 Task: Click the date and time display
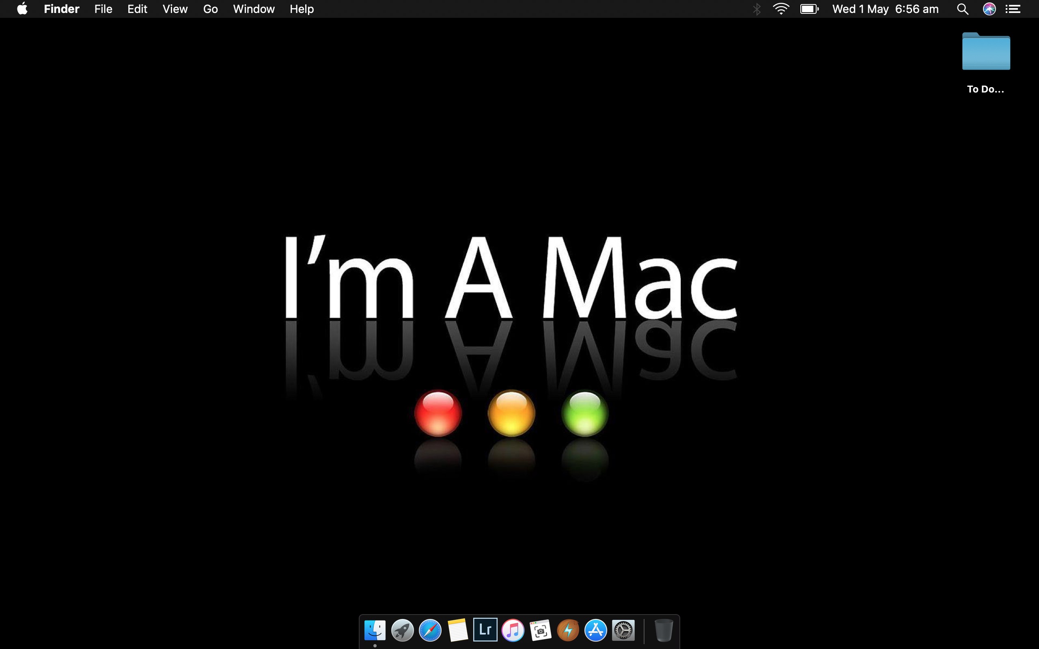885,9
